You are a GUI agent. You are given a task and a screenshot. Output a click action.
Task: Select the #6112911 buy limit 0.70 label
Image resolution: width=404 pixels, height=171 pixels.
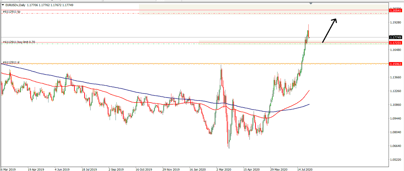coord(19,42)
